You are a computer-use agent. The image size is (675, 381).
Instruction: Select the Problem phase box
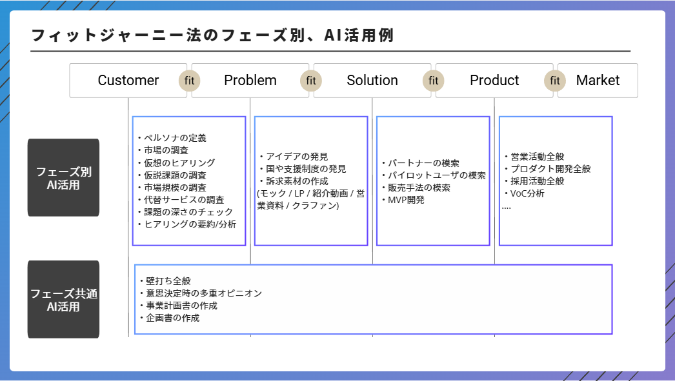pyautogui.click(x=250, y=81)
